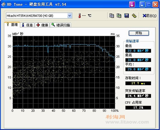Viewport: 160px width, 130px height.
Task: Click the access time 17.7 ms readout
Action: pos(138,83)
